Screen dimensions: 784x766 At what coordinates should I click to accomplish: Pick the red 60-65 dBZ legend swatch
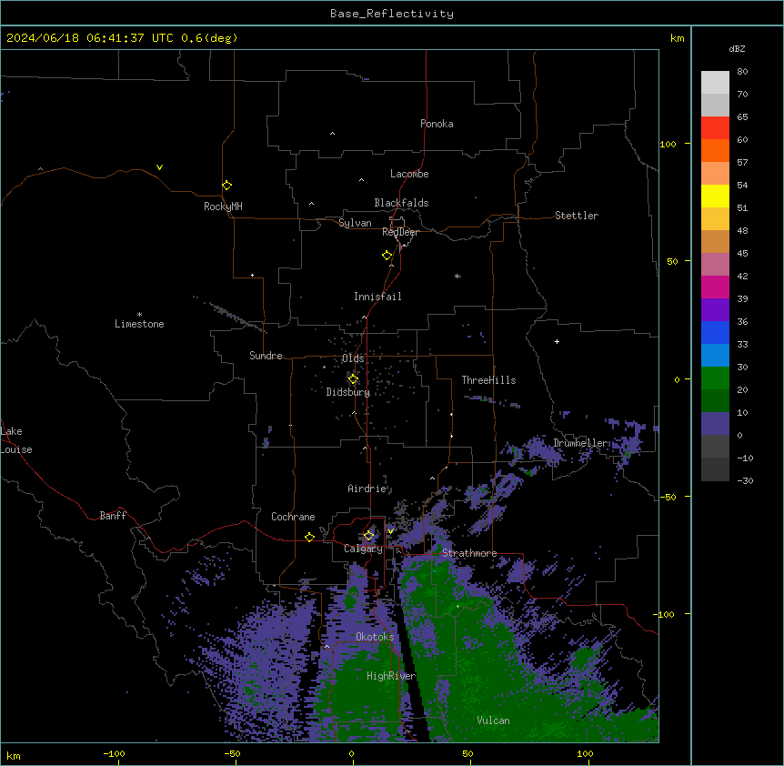[715, 128]
